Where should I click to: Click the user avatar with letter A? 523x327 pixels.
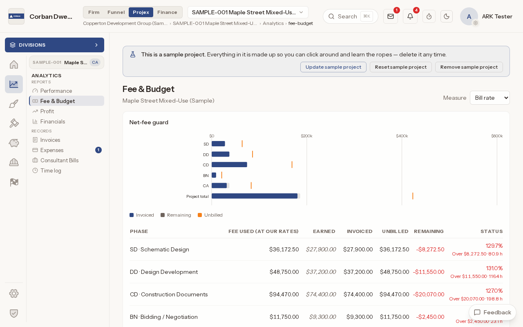(469, 16)
